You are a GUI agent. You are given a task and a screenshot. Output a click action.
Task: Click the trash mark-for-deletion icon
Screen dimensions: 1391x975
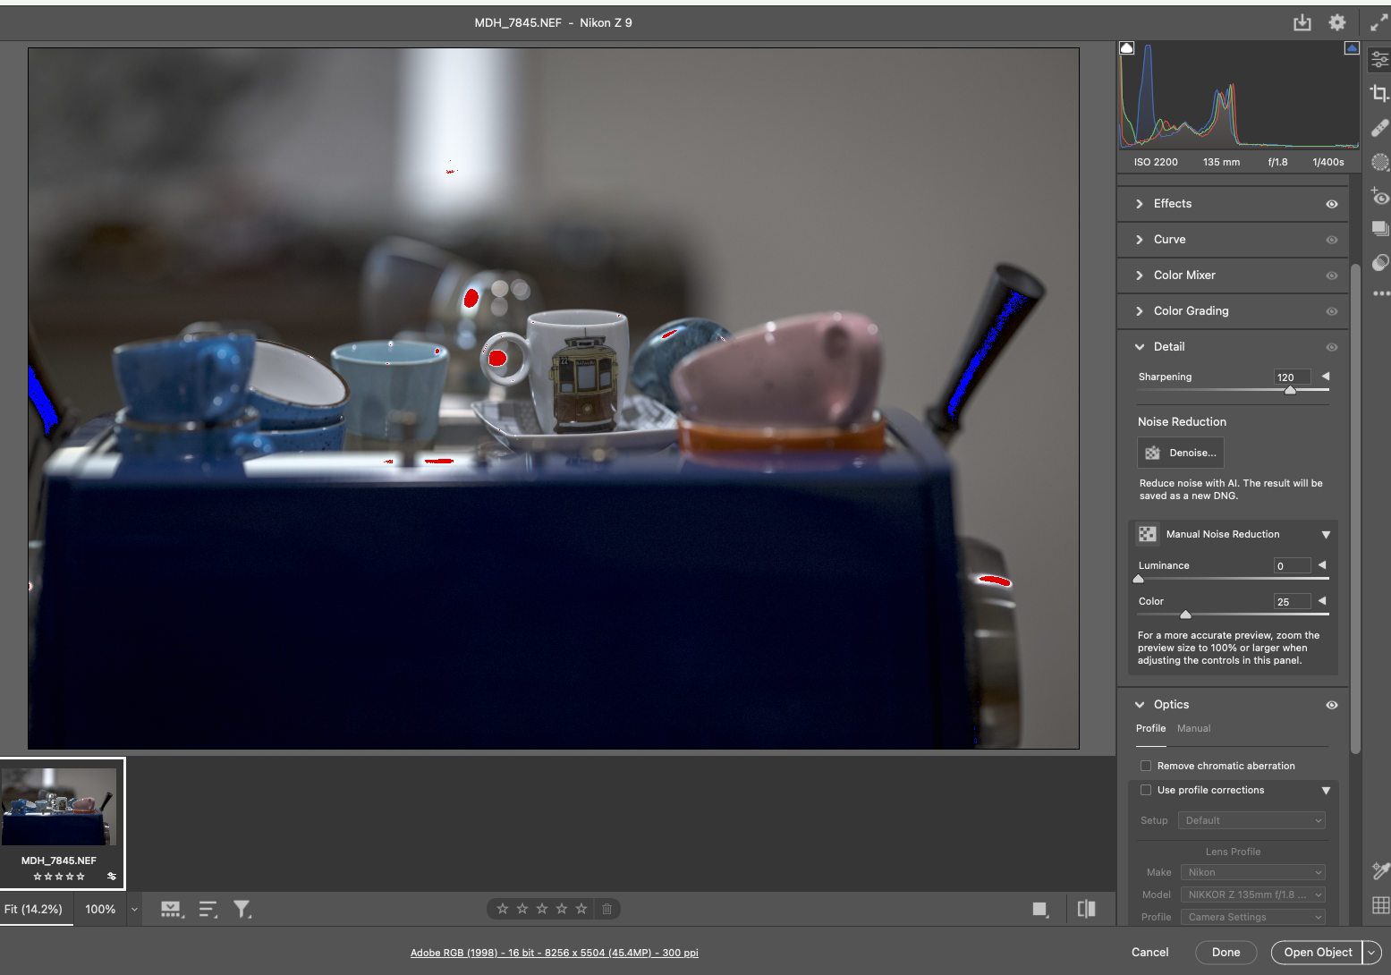click(606, 909)
